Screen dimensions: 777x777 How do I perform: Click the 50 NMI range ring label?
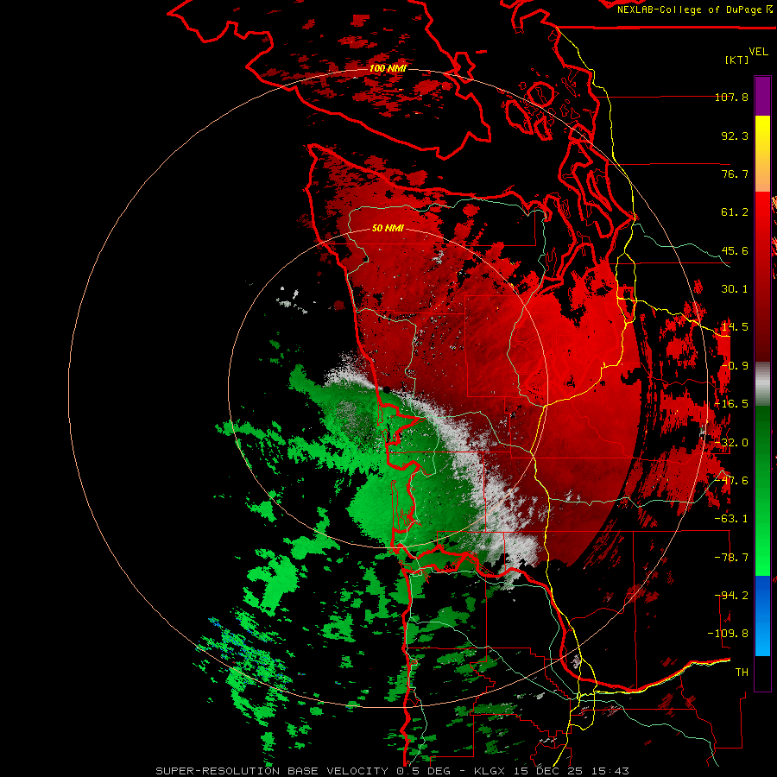point(388,229)
